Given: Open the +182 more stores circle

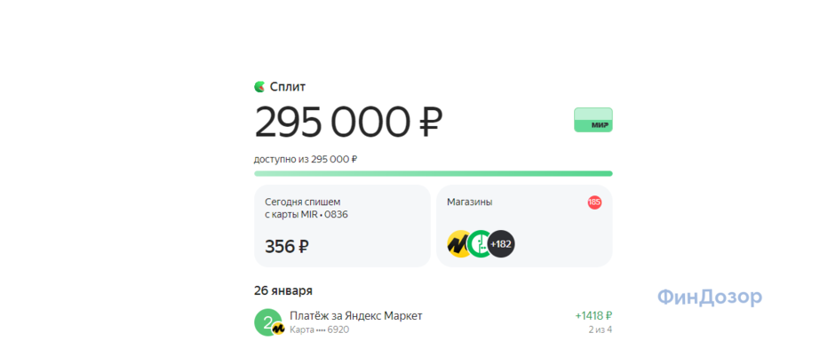Looking at the screenshot, I should (x=502, y=244).
